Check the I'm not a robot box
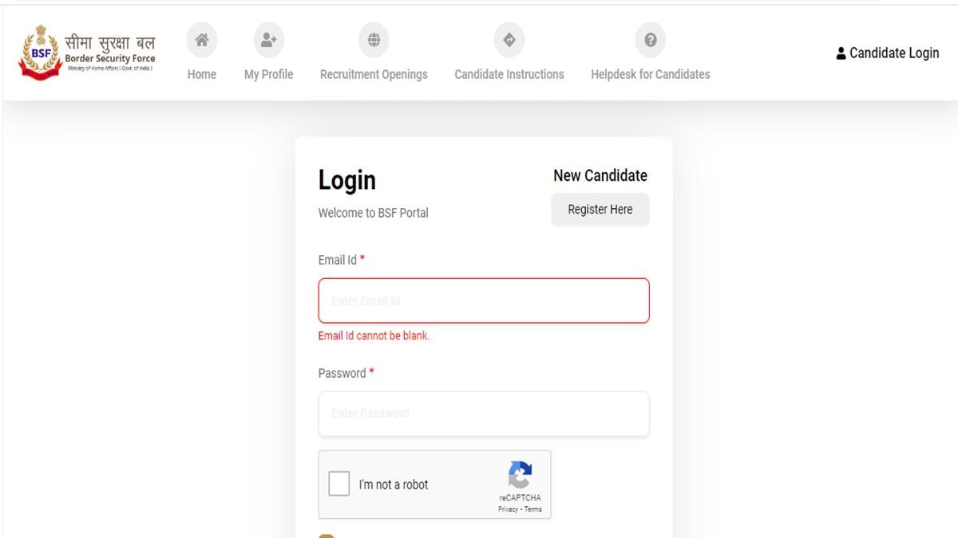Viewport: 958px width, 538px height. click(x=338, y=484)
